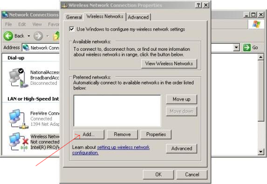Open the Advanced tab
This screenshot has width=267, height=184.
[x=138, y=17]
